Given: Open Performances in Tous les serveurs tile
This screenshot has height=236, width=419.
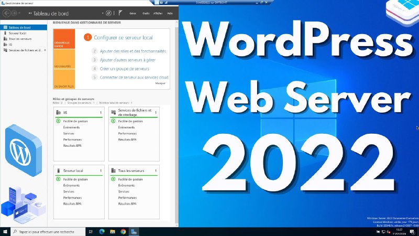Looking at the screenshot, I should 127,198.
